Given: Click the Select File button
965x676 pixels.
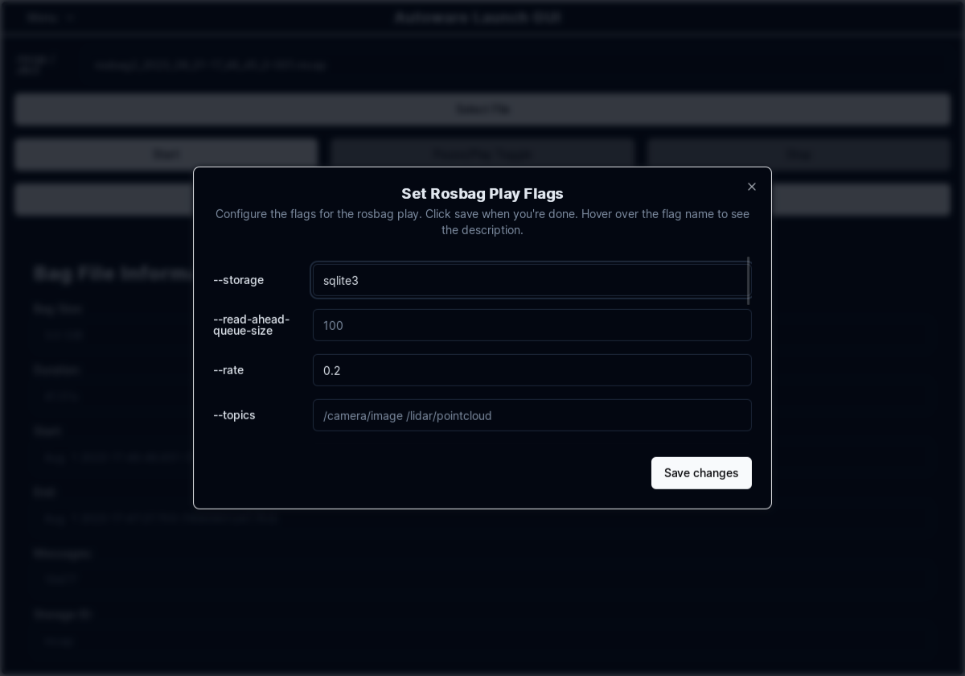Looking at the screenshot, I should click(x=482, y=109).
